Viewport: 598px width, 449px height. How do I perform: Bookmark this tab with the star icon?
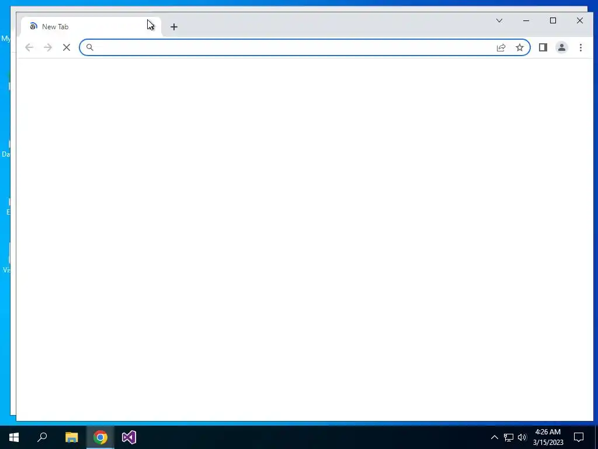point(519,47)
